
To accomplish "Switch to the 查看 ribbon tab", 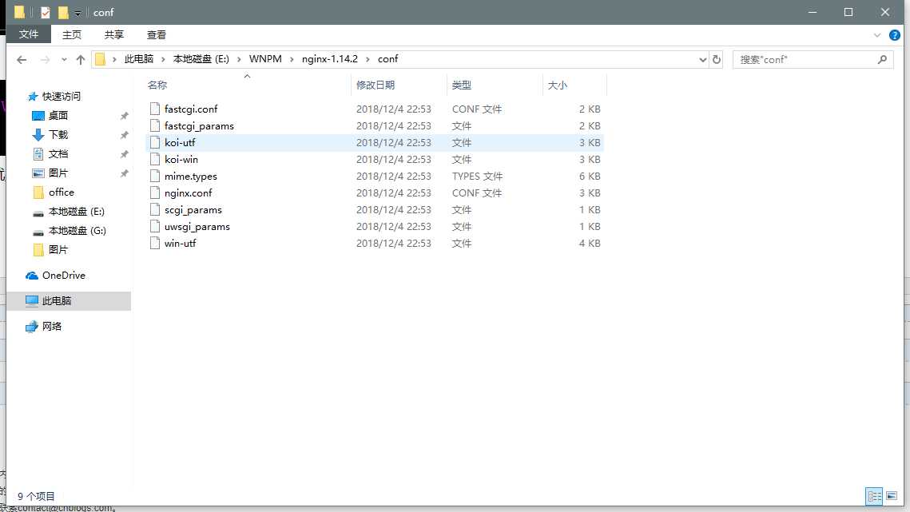I will pos(156,35).
